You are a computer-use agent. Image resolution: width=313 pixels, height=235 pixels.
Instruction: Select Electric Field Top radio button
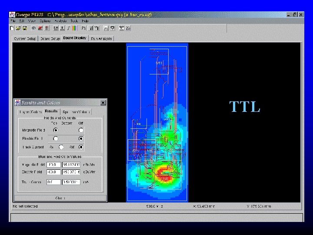point(56,138)
